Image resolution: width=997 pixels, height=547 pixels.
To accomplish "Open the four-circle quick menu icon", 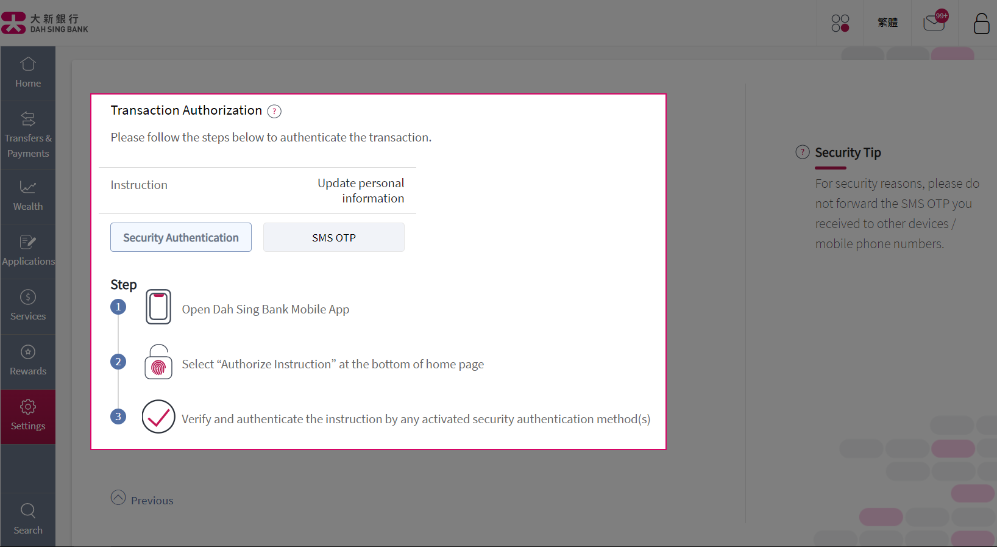I will click(840, 23).
